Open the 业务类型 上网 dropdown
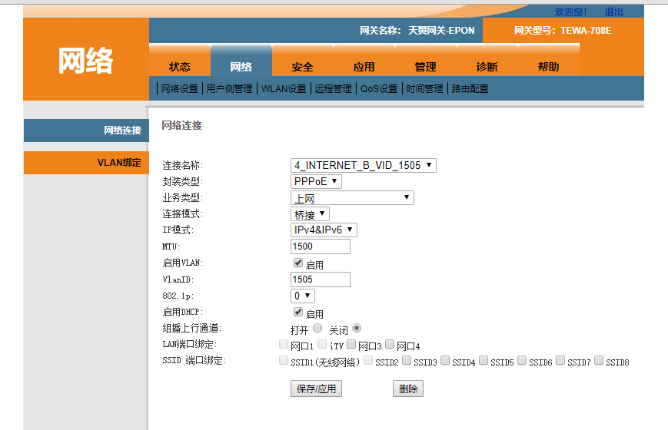This screenshot has height=430, width=668. [x=352, y=197]
